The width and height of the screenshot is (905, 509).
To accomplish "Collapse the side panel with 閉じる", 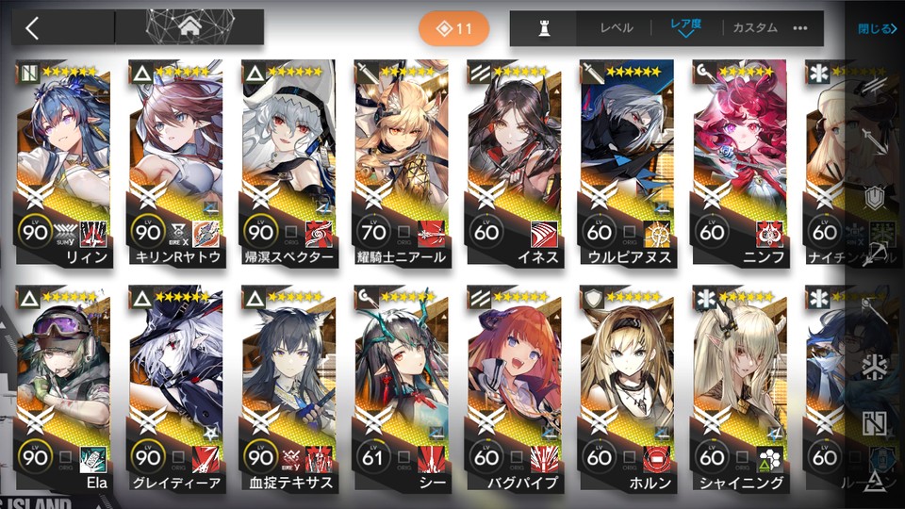I will [x=877, y=28].
